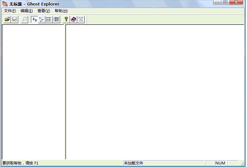This screenshot has height=167, width=247.
Task: Click the floppy disk save icon
Action: (15, 20)
